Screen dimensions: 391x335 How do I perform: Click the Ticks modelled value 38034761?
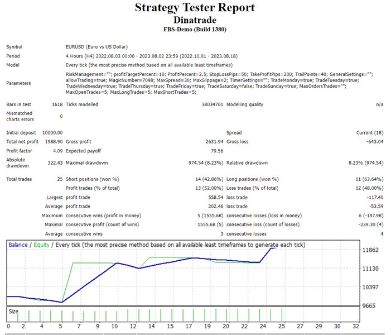(x=212, y=104)
